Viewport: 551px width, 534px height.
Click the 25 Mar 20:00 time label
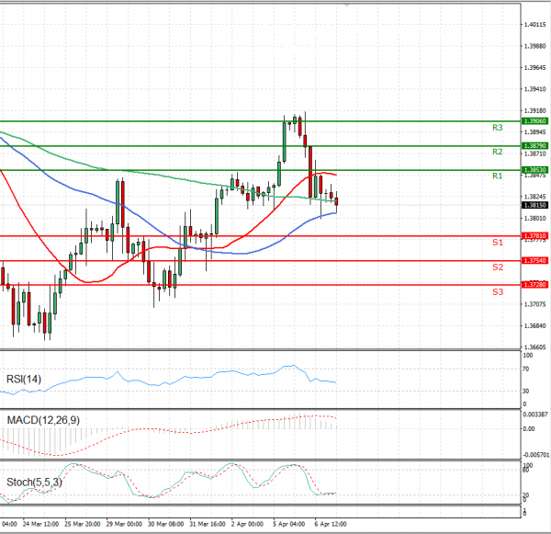click(83, 524)
